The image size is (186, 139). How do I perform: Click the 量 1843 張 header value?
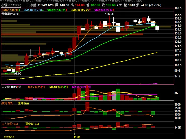point(132,5)
